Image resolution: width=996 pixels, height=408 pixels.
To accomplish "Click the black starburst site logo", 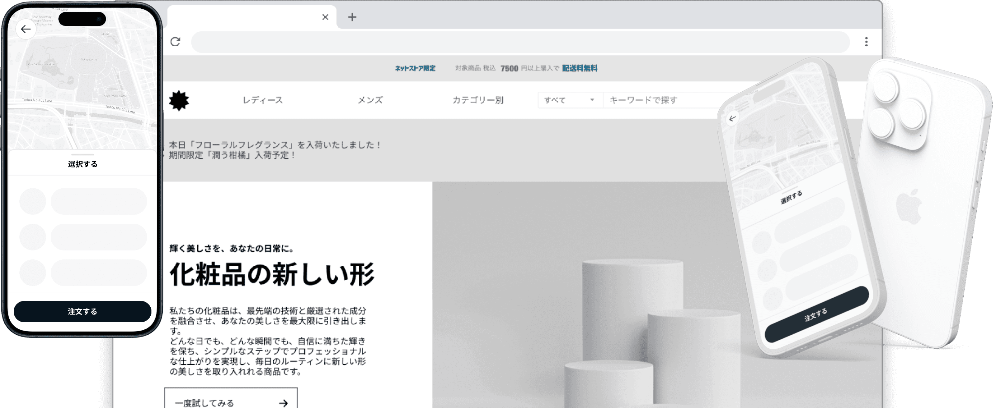I will [x=179, y=101].
